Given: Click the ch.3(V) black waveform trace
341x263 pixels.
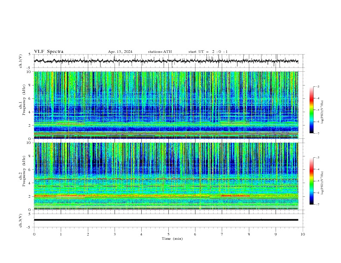Looking at the screenshot, I should tap(166, 220).
